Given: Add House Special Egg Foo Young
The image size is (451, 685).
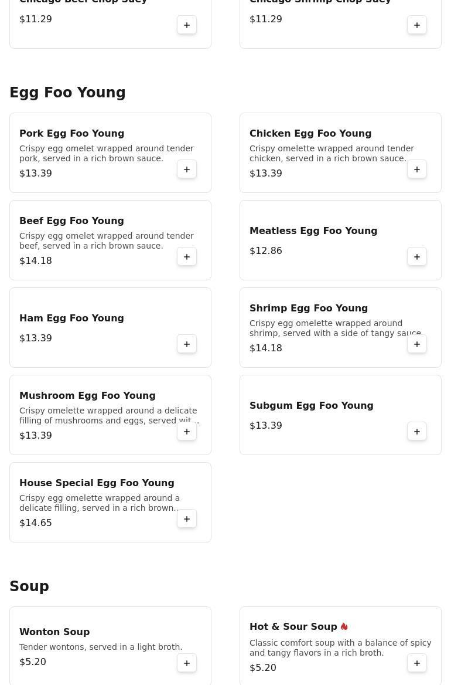Looking at the screenshot, I should [x=187, y=519].
